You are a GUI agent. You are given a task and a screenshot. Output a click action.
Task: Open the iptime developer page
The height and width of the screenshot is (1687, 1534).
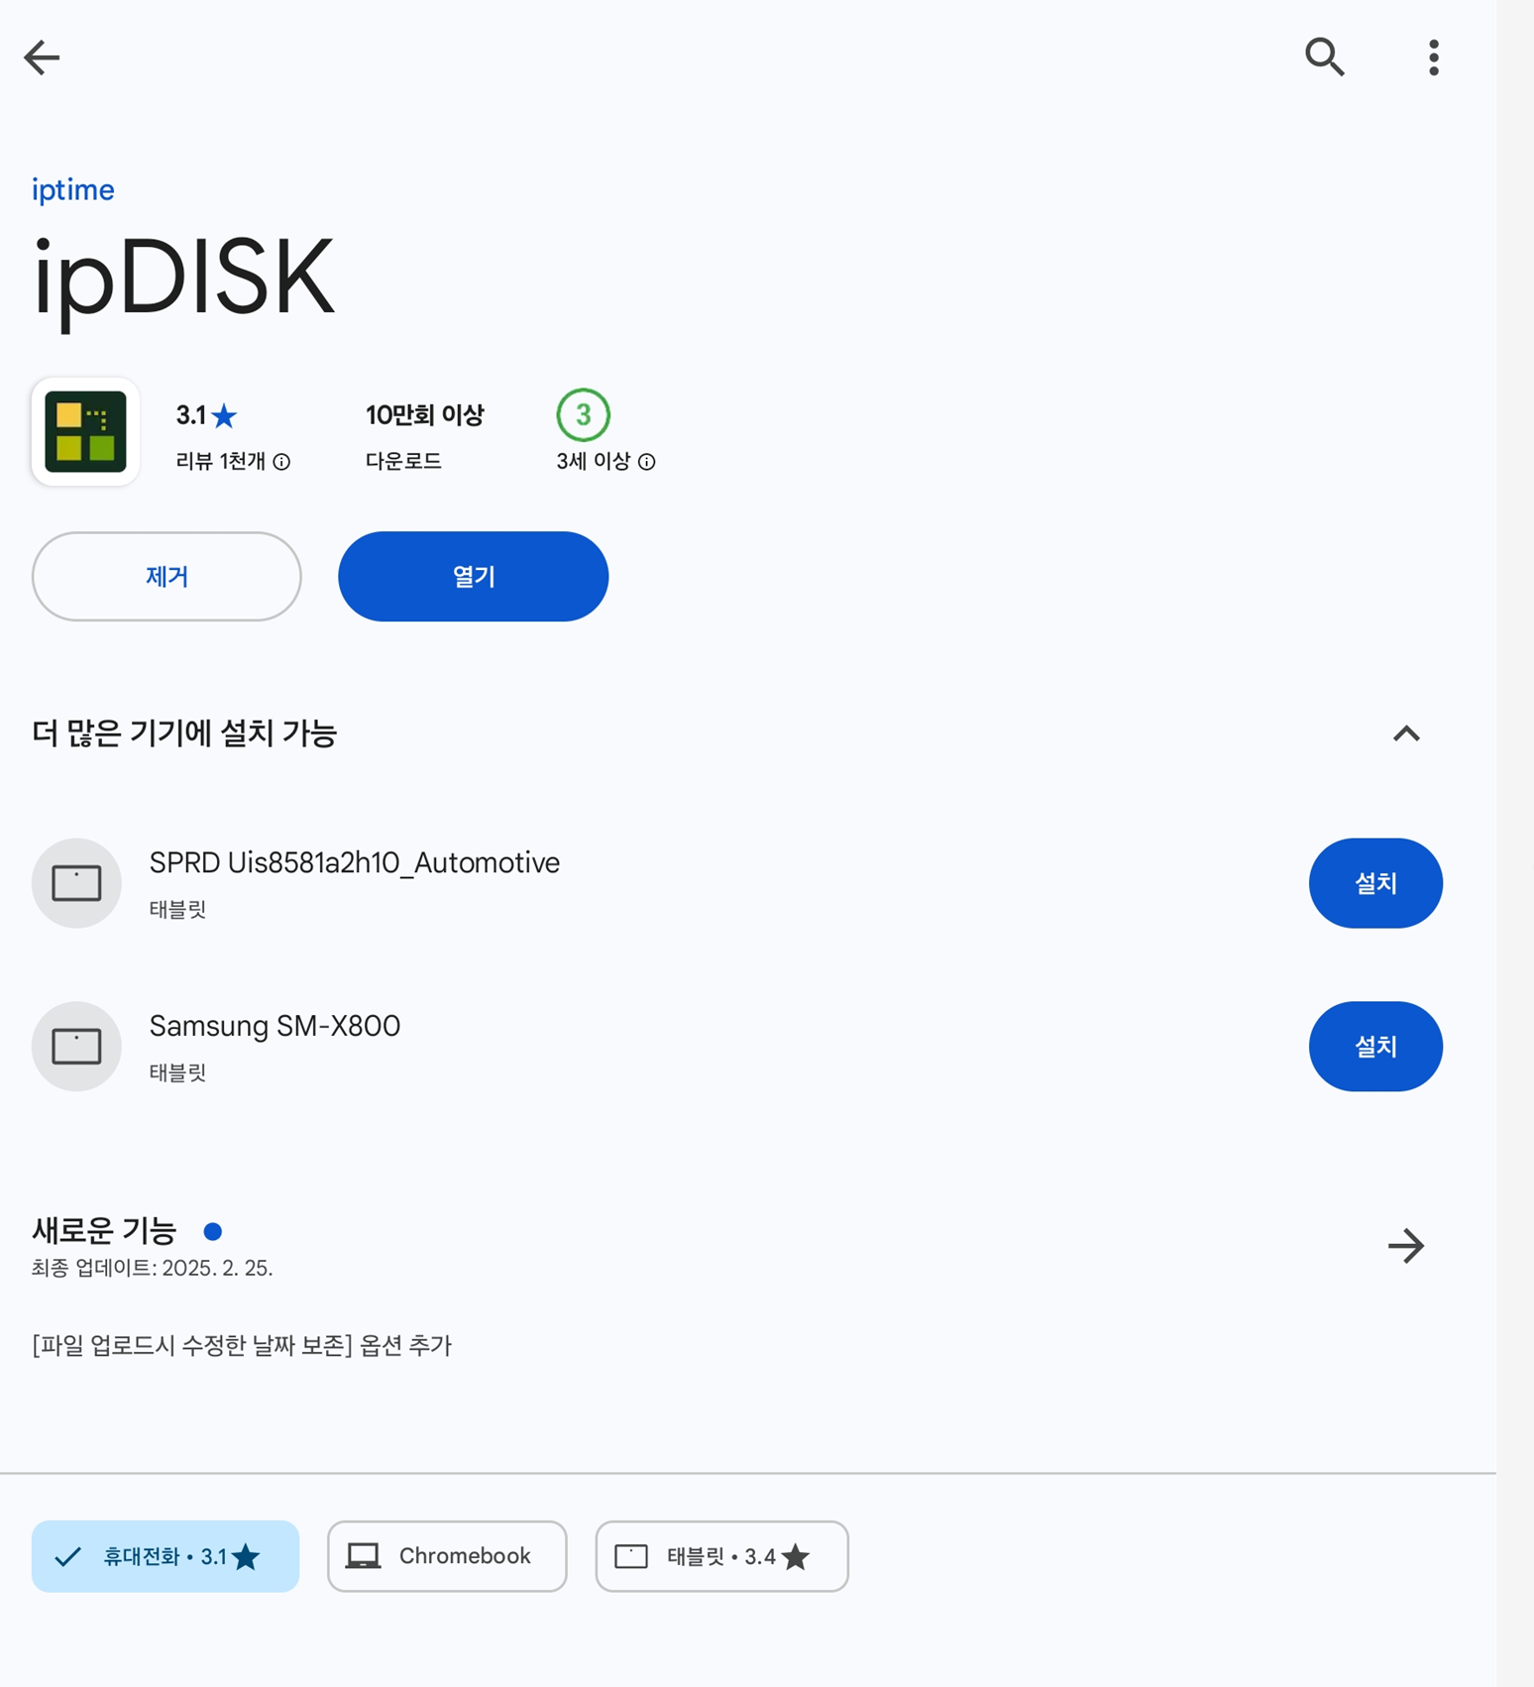pyautogui.click(x=72, y=189)
